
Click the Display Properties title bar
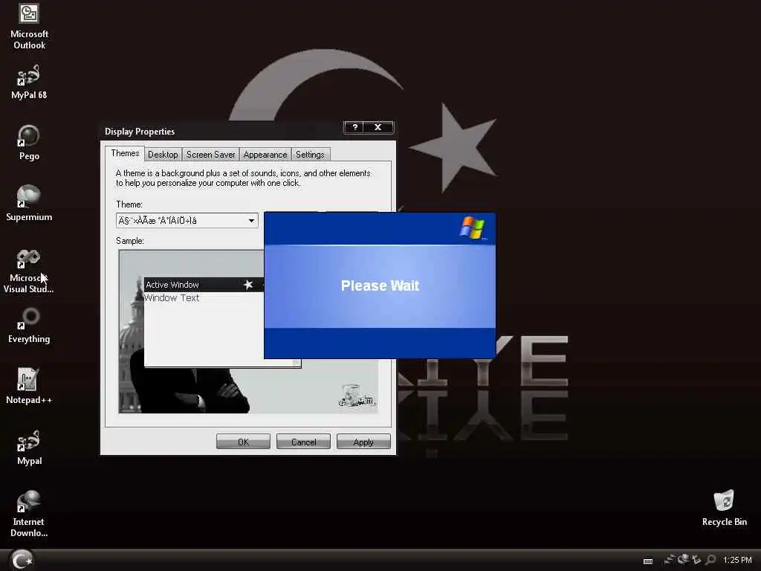(x=222, y=131)
